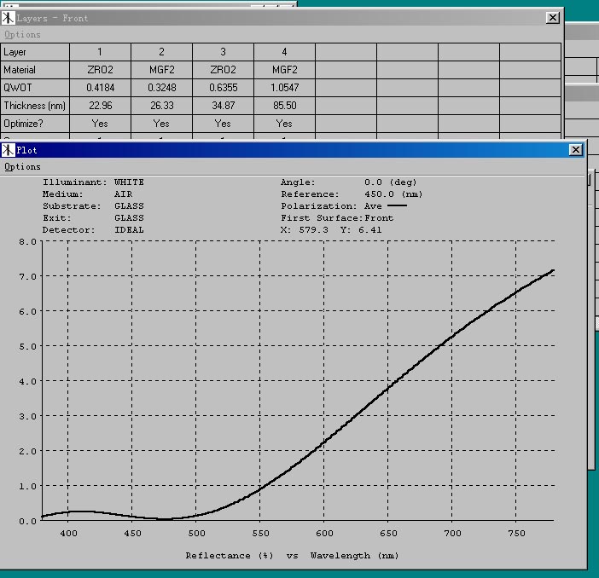599x578 pixels.
Task: Open the Options menu in Plot window
Action: [x=22, y=167]
